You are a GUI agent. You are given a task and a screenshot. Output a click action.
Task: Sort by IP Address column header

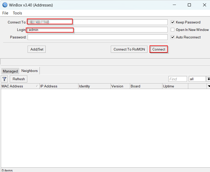[x=59, y=86]
